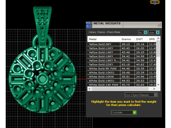Image resolution: width=171 pixels, height=128 pixels.
Task: Toggle the GV library switch
Action: [143, 32]
